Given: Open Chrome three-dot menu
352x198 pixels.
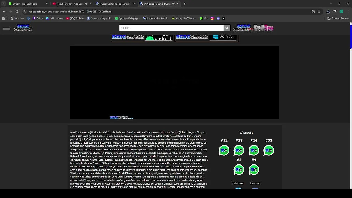Looking at the screenshot, I should coord(348,12).
